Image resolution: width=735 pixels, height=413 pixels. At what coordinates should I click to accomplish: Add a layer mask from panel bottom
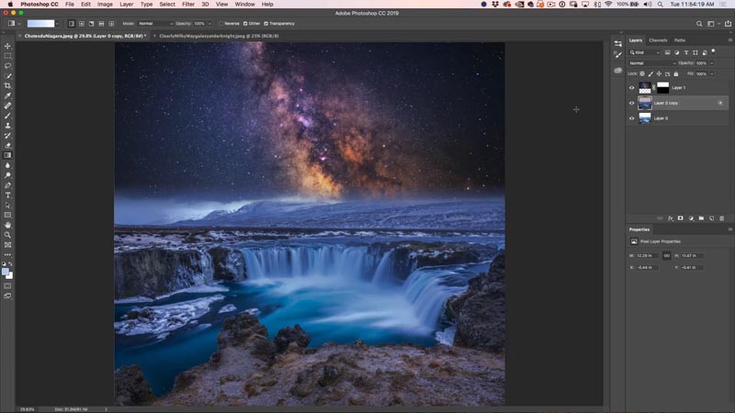tap(680, 218)
